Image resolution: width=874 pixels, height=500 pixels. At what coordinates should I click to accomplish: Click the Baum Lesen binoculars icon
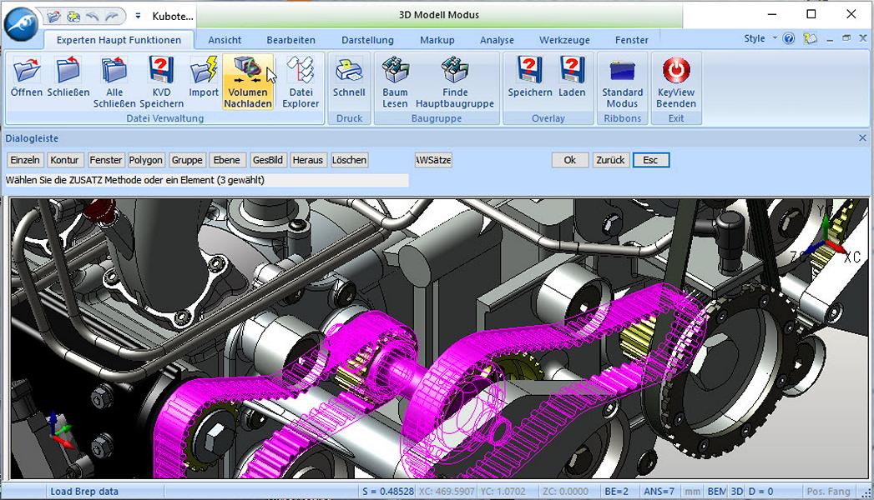point(395,70)
